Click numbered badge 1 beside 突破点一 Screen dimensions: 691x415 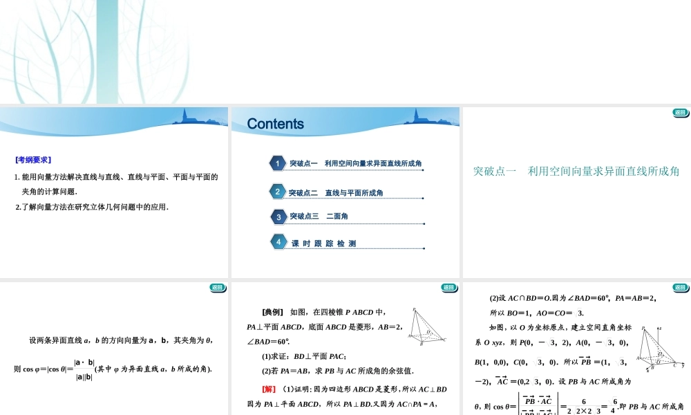tap(277, 163)
